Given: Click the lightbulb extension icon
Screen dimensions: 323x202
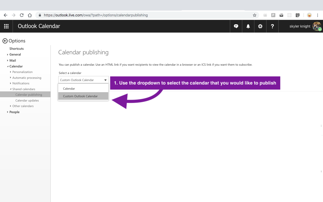Looking at the screenshot, I should point(298,15).
